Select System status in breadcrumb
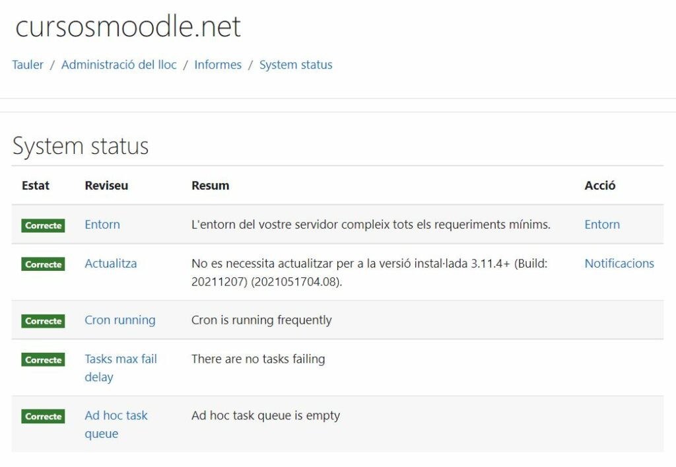The image size is (676, 467). click(296, 64)
